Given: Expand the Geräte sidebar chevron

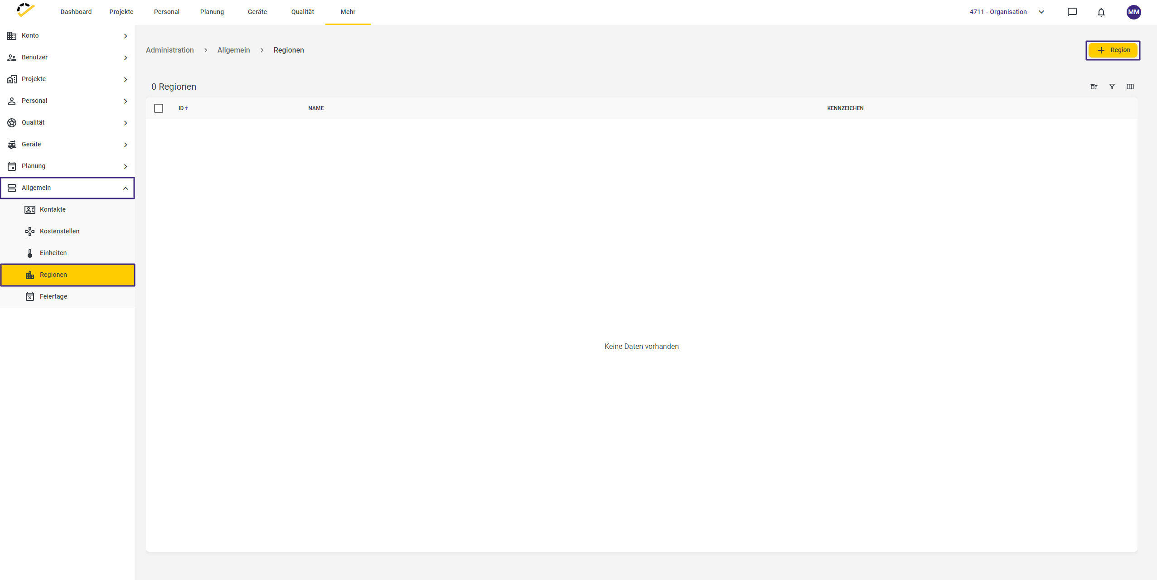Looking at the screenshot, I should click(126, 145).
